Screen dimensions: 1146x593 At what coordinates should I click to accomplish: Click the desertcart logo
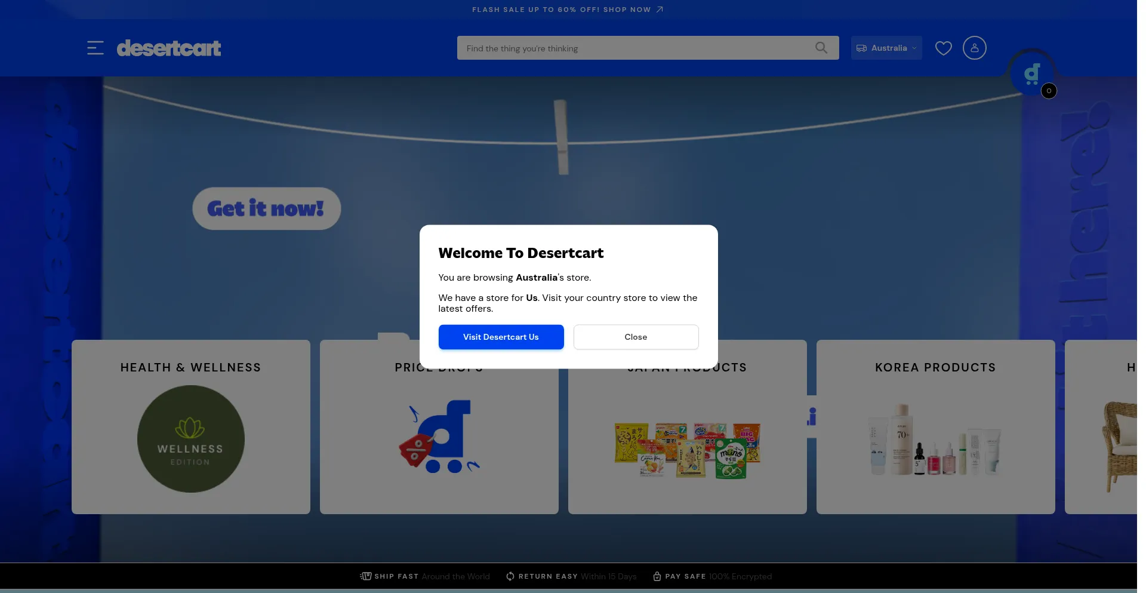(169, 48)
